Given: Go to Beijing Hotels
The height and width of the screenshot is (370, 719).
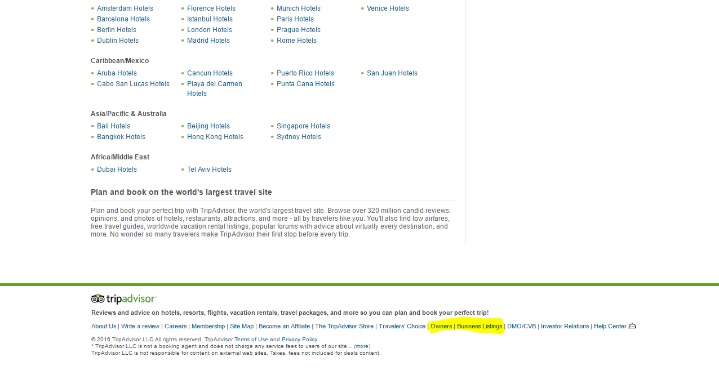Looking at the screenshot, I should coord(208,126).
